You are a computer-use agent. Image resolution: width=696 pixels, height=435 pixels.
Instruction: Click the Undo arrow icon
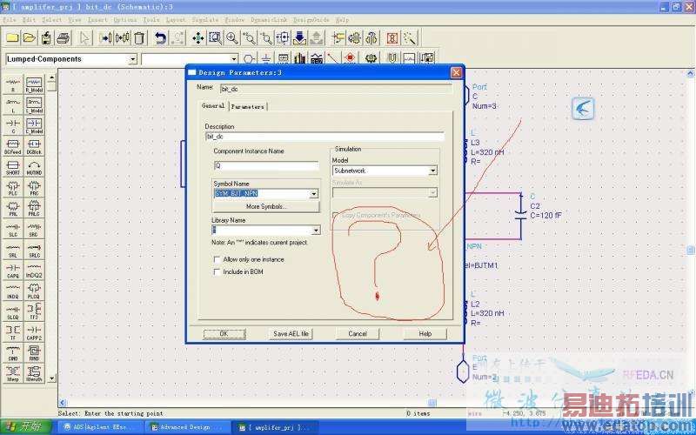pyautogui.click(x=160, y=38)
